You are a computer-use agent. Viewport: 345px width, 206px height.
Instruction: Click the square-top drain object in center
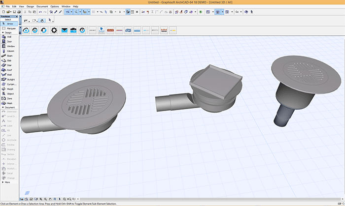click(x=199, y=89)
